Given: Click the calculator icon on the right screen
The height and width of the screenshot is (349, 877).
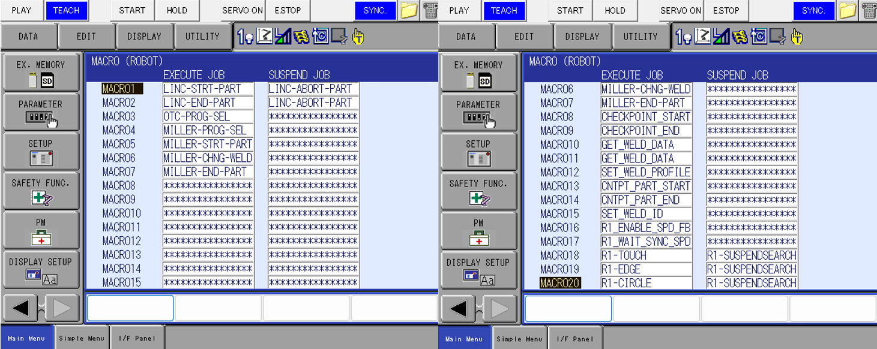Looking at the screenshot, I should [x=869, y=10].
